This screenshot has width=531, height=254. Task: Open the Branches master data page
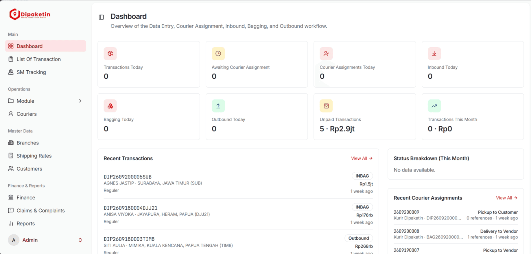(45, 143)
